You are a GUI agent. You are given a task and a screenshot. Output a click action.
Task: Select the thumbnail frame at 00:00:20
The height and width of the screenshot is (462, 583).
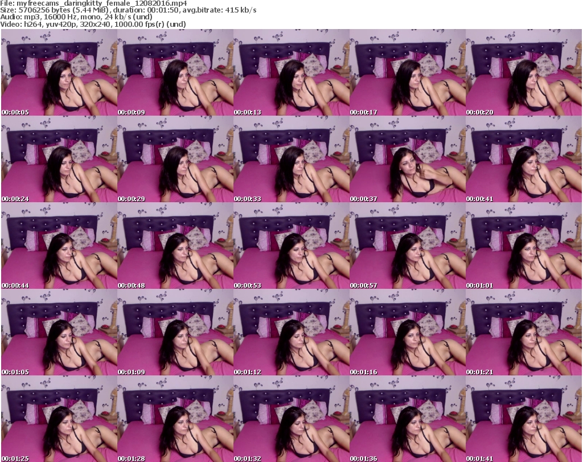pyautogui.click(x=524, y=72)
